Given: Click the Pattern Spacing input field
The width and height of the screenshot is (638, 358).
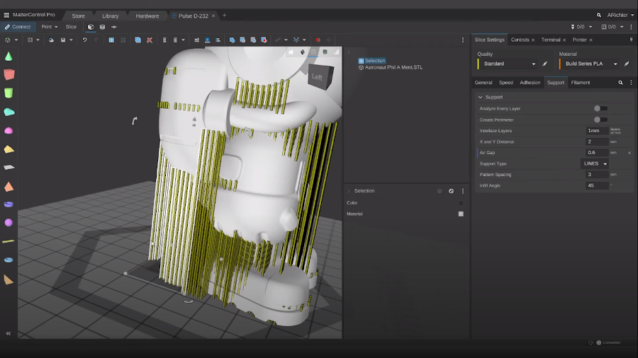Looking at the screenshot, I should tap(597, 175).
